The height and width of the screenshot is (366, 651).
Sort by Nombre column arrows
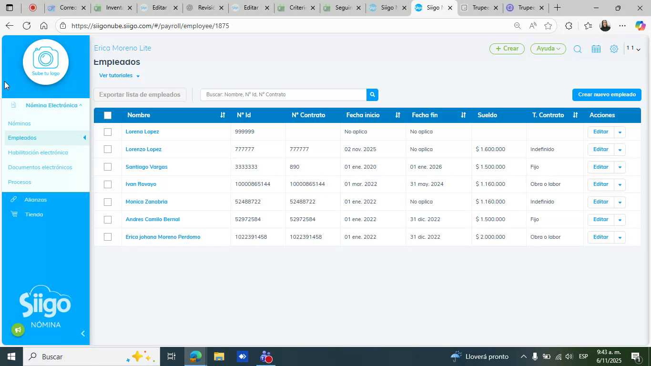point(223,115)
